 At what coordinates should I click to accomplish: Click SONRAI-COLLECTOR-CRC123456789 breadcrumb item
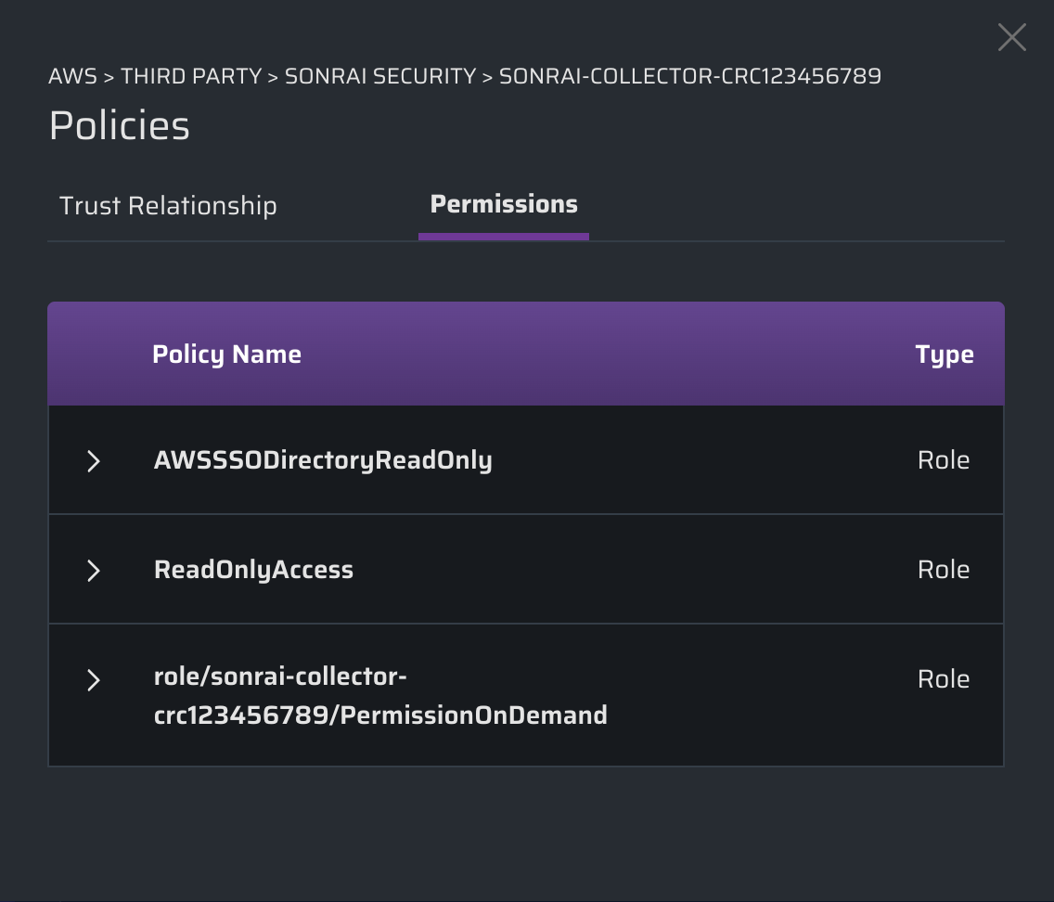point(689,76)
